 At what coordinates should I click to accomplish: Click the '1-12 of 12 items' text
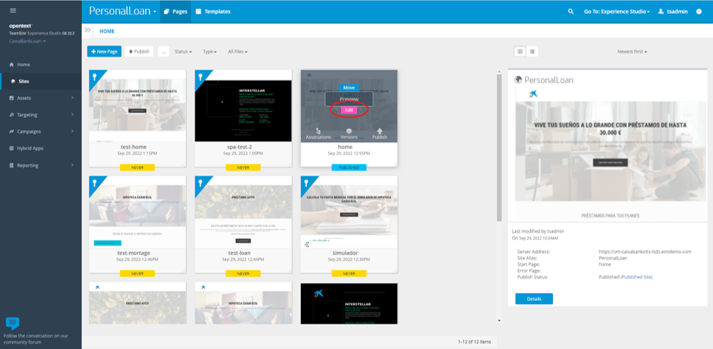coord(474,342)
